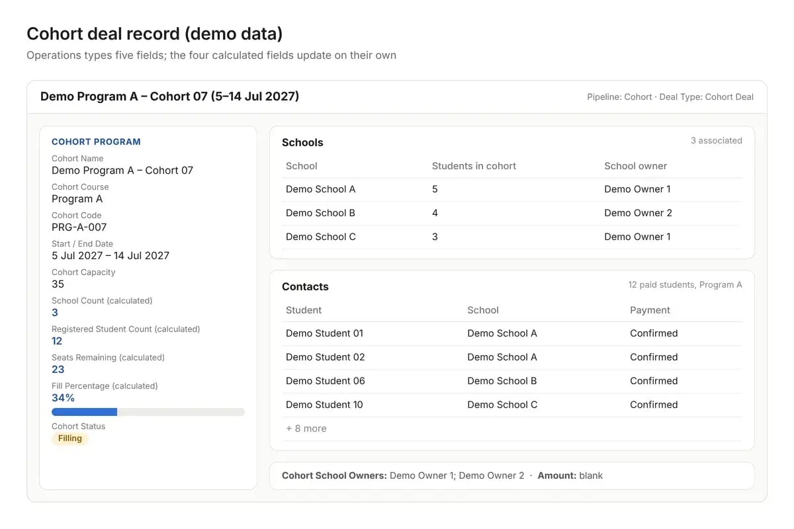Click the 'Payment' column header
The height and width of the screenshot is (529, 794).
650,310
